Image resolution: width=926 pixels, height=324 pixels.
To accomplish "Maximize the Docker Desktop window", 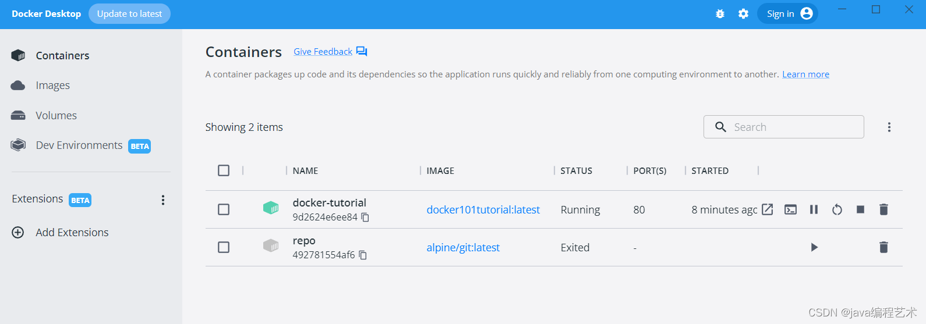I will point(875,9).
